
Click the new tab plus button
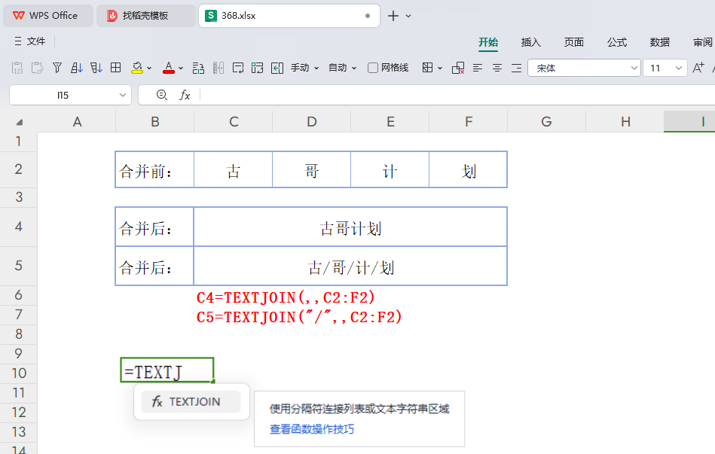[393, 16]
